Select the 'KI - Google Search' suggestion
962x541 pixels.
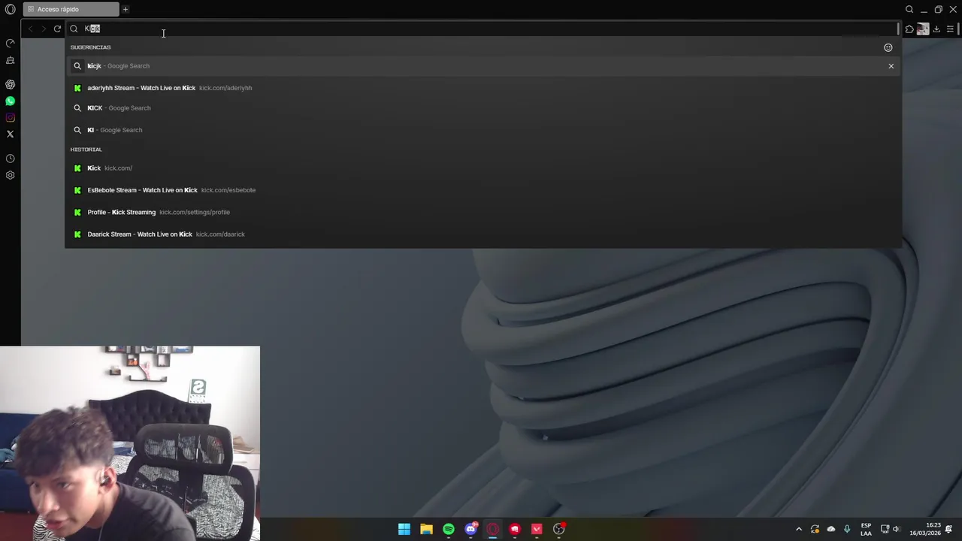point(483,130)
